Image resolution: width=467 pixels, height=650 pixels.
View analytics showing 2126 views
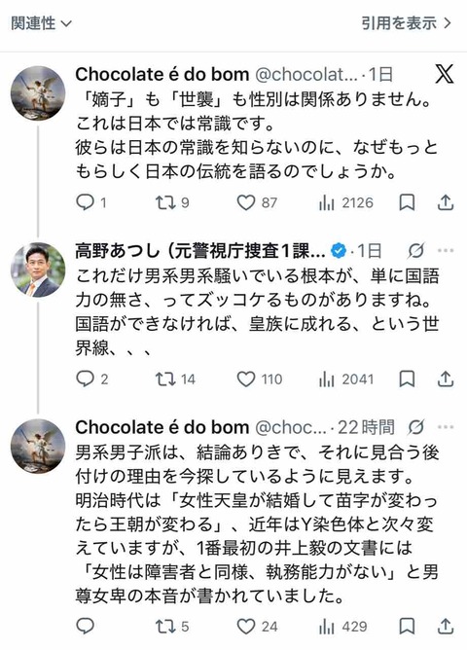[346, 202]
